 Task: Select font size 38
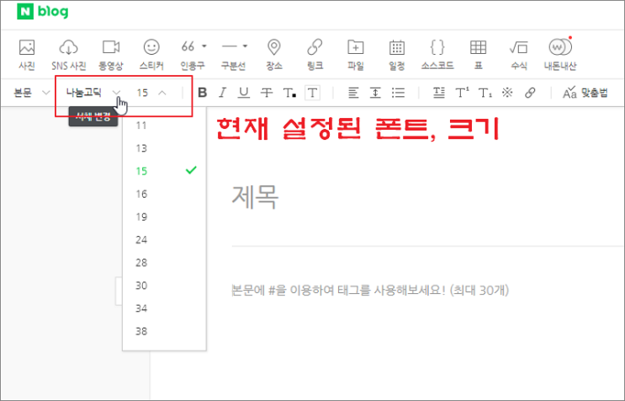pyautogui.click(x=164, y=331)
